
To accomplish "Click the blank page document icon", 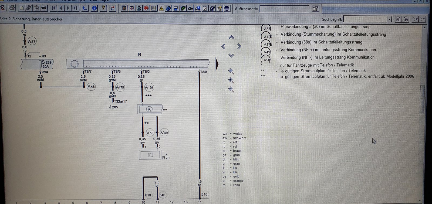I will pos(22,8).
